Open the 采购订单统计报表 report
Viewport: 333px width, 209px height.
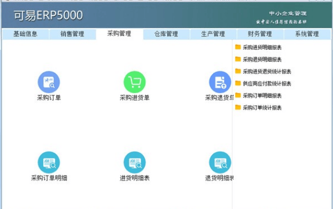258,108
